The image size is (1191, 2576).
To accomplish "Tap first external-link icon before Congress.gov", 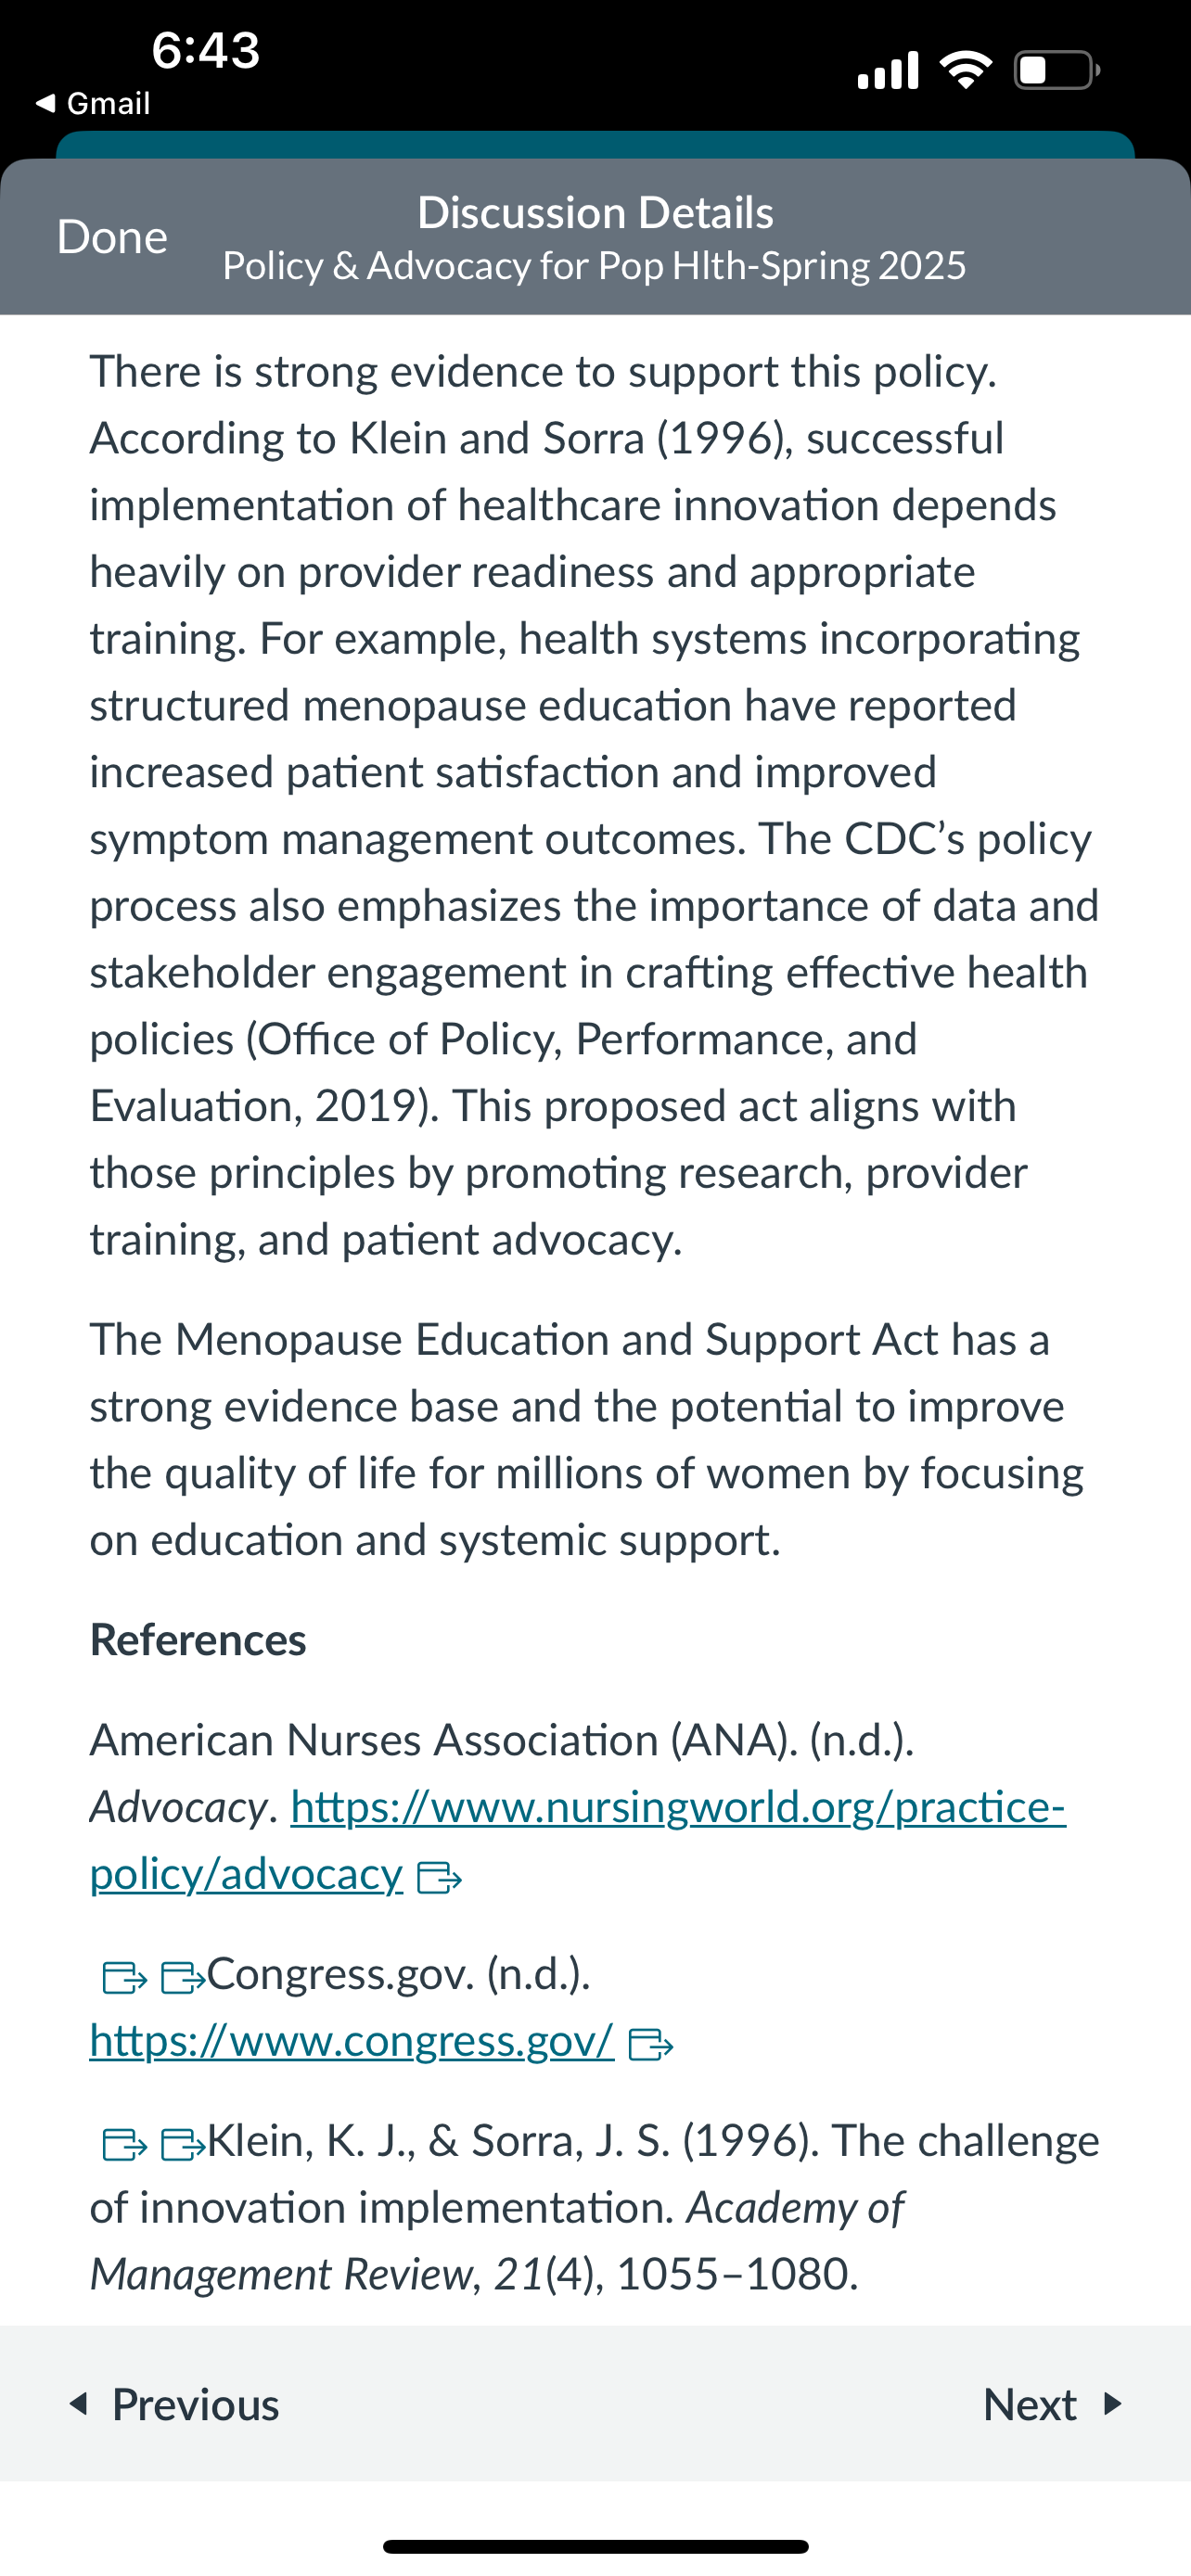I will click(125, 1977).
